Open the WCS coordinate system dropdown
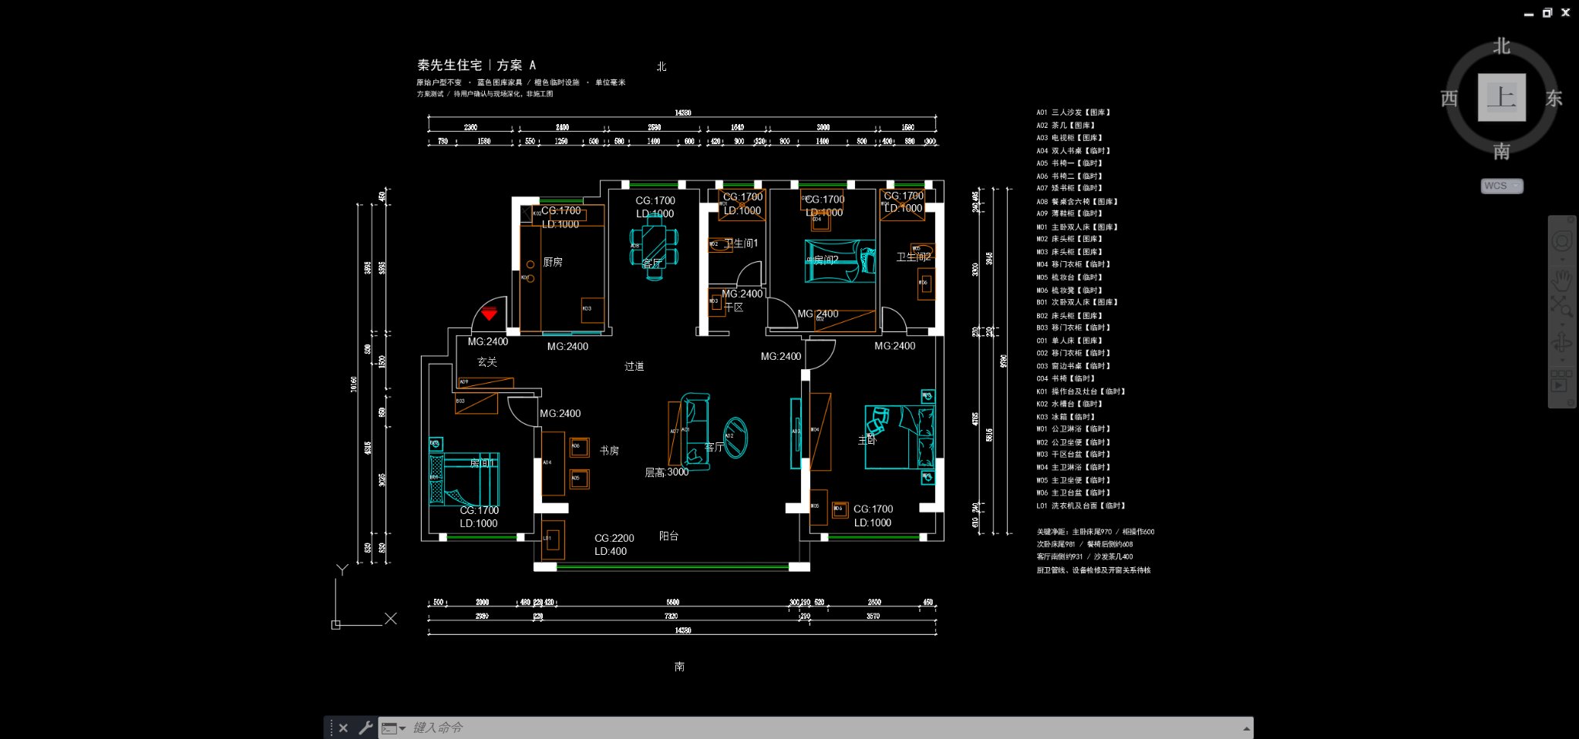 1502,186
